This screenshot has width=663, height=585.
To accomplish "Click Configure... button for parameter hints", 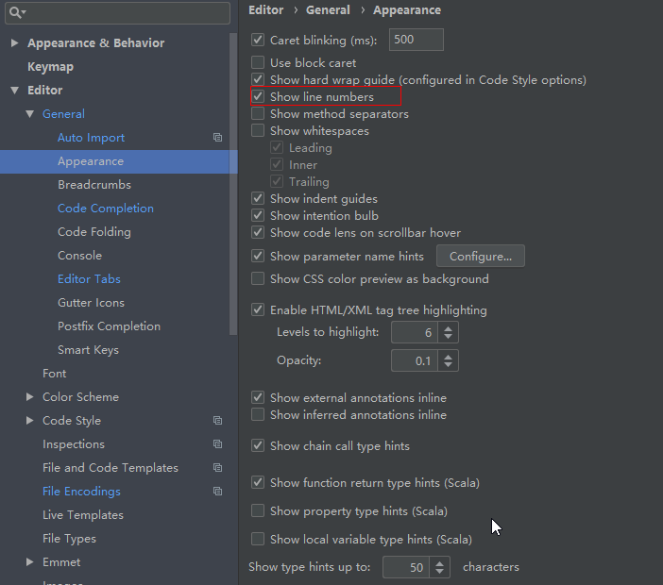I will tap(480, 256).
